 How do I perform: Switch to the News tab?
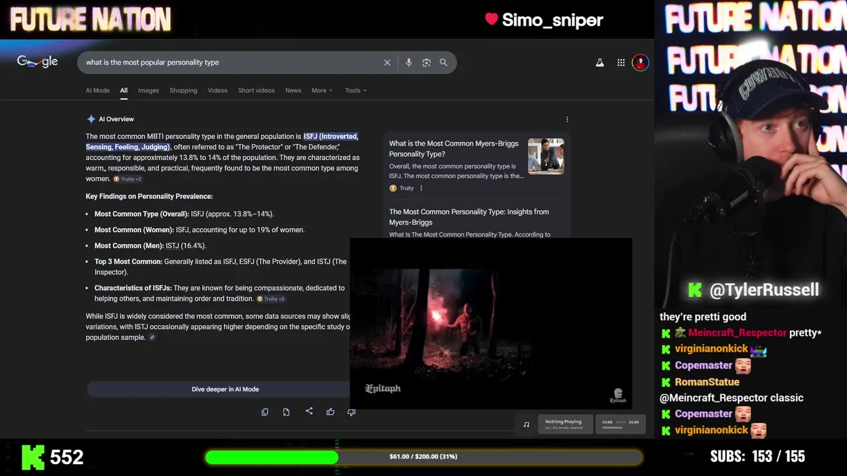click(x=293, y=91)
